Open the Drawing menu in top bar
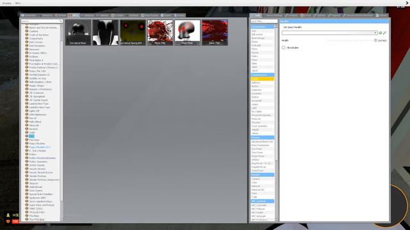 [7, 3]
